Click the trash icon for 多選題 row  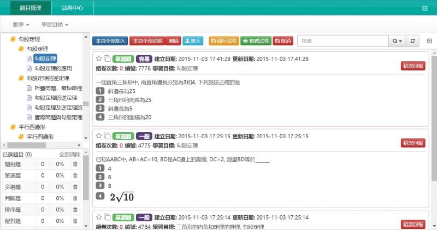click(75, 187)
